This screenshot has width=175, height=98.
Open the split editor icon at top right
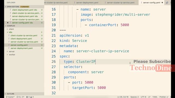[167, 2]
